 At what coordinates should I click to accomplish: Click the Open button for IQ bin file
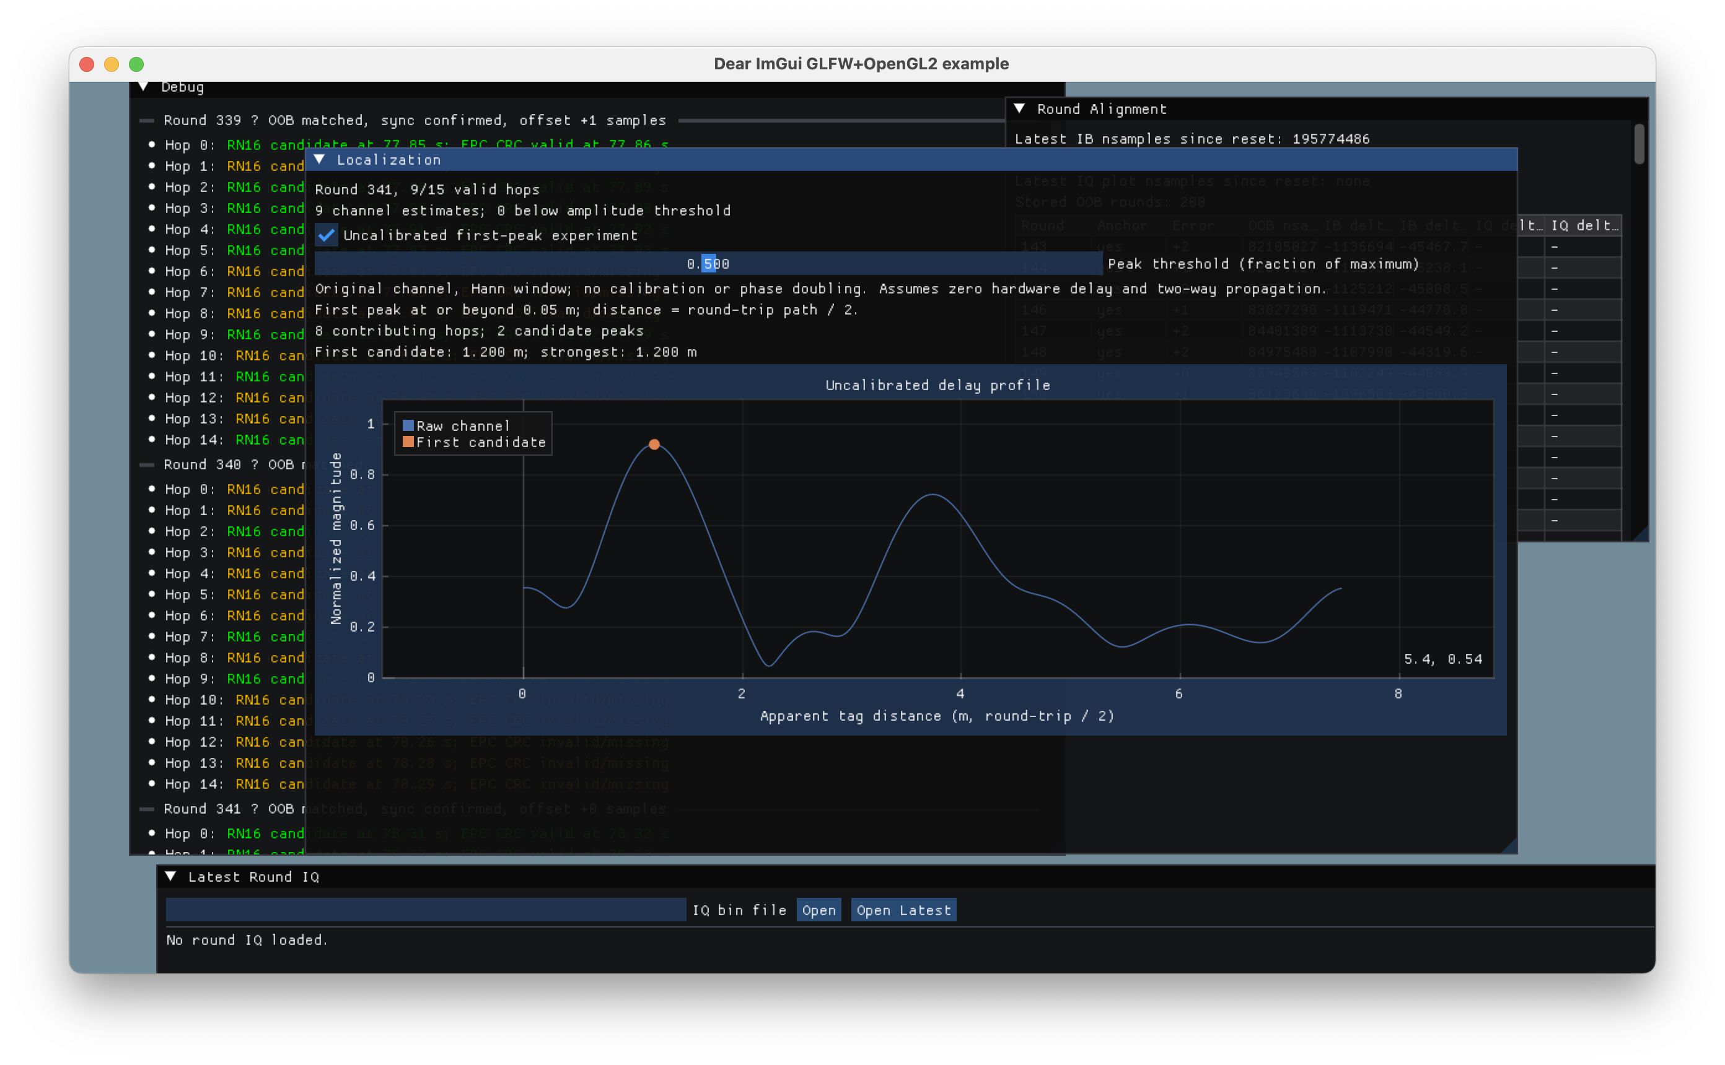tap(819, 911)
